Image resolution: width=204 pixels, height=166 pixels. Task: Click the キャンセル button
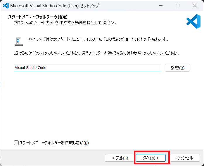point(185,158)
